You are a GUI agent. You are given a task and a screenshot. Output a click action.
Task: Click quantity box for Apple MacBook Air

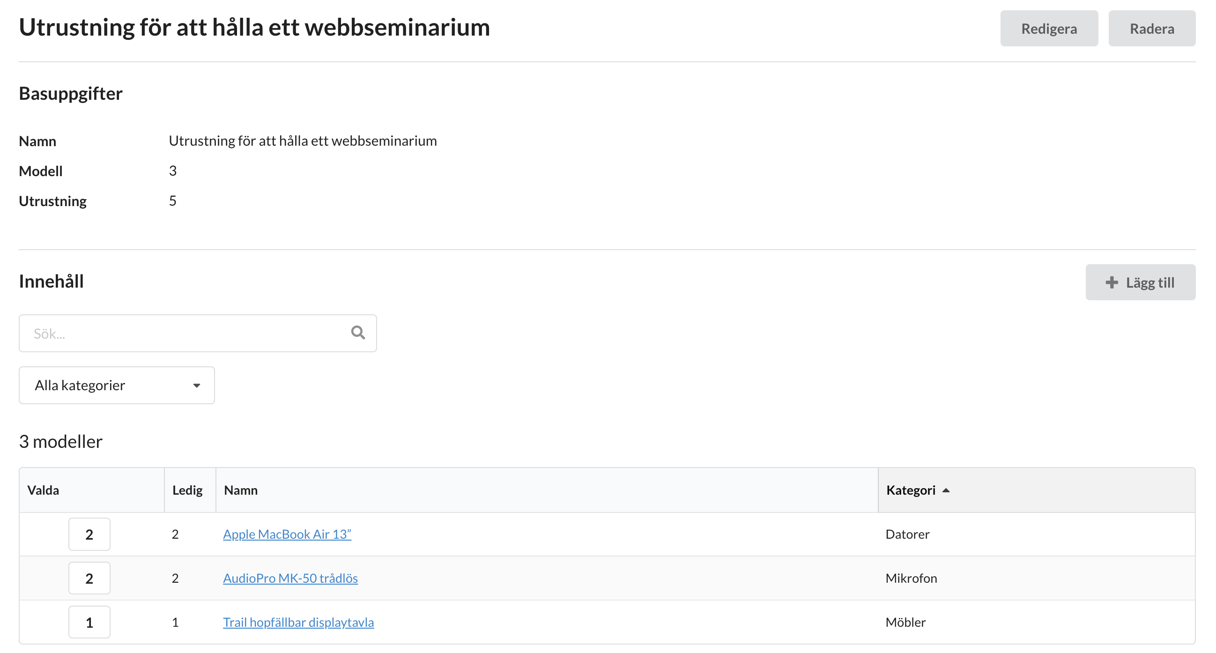89,534
